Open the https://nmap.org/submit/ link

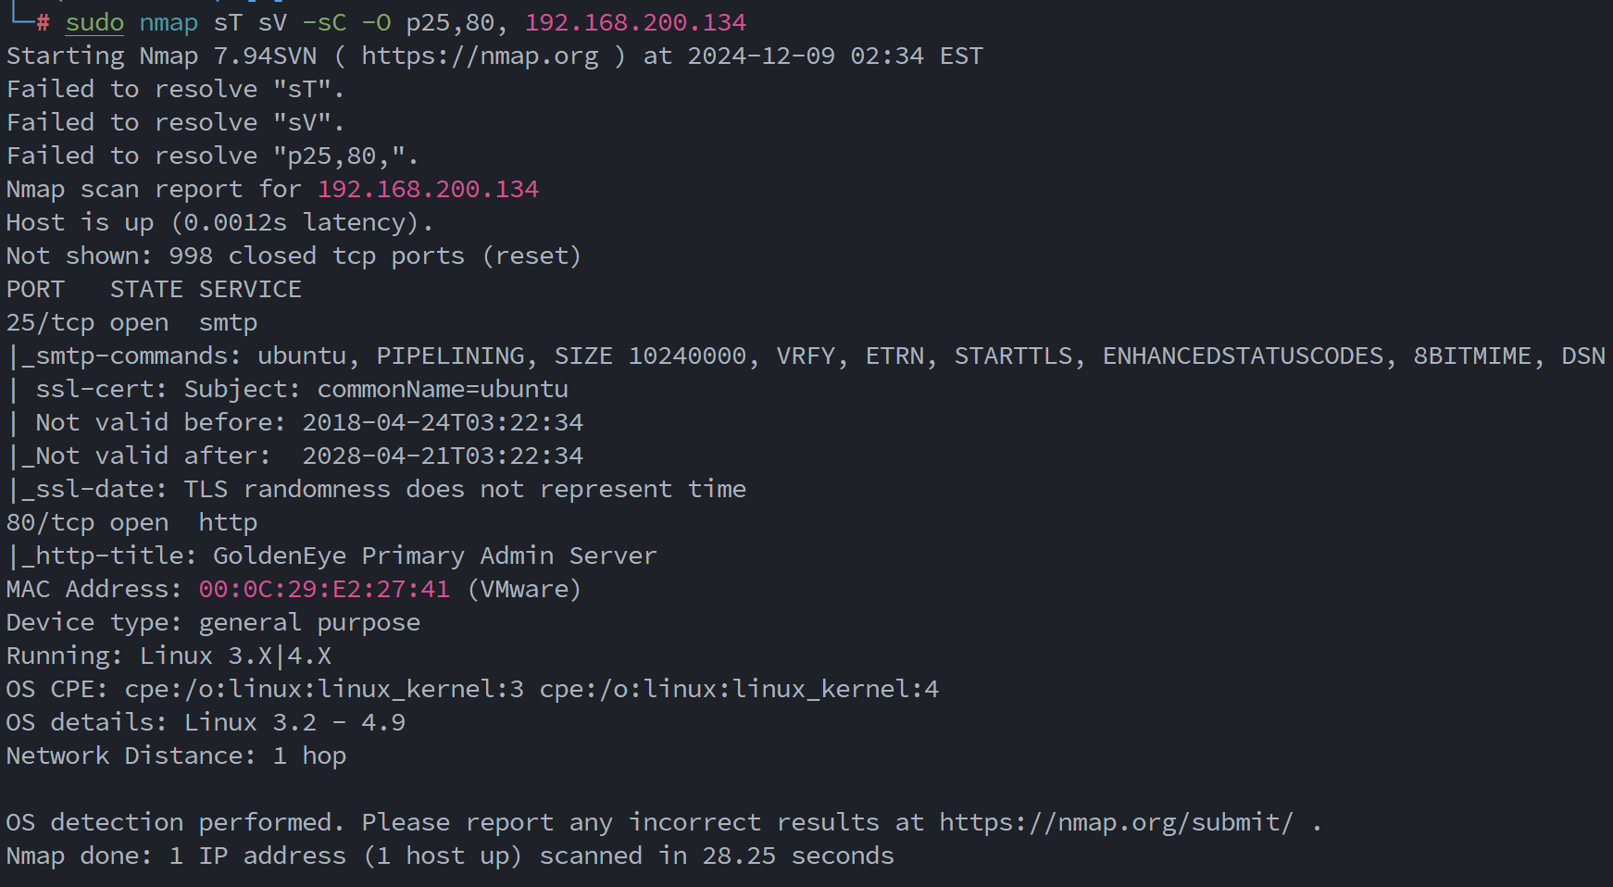(x=1116, y=823)
